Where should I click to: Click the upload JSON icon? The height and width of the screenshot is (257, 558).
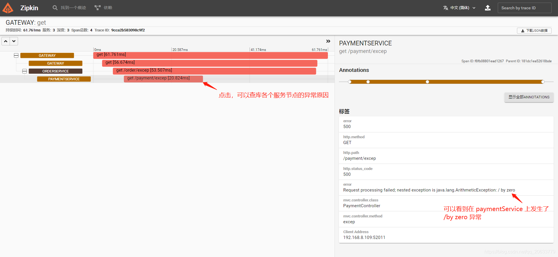pyautogui.click(x=488, y=8)
